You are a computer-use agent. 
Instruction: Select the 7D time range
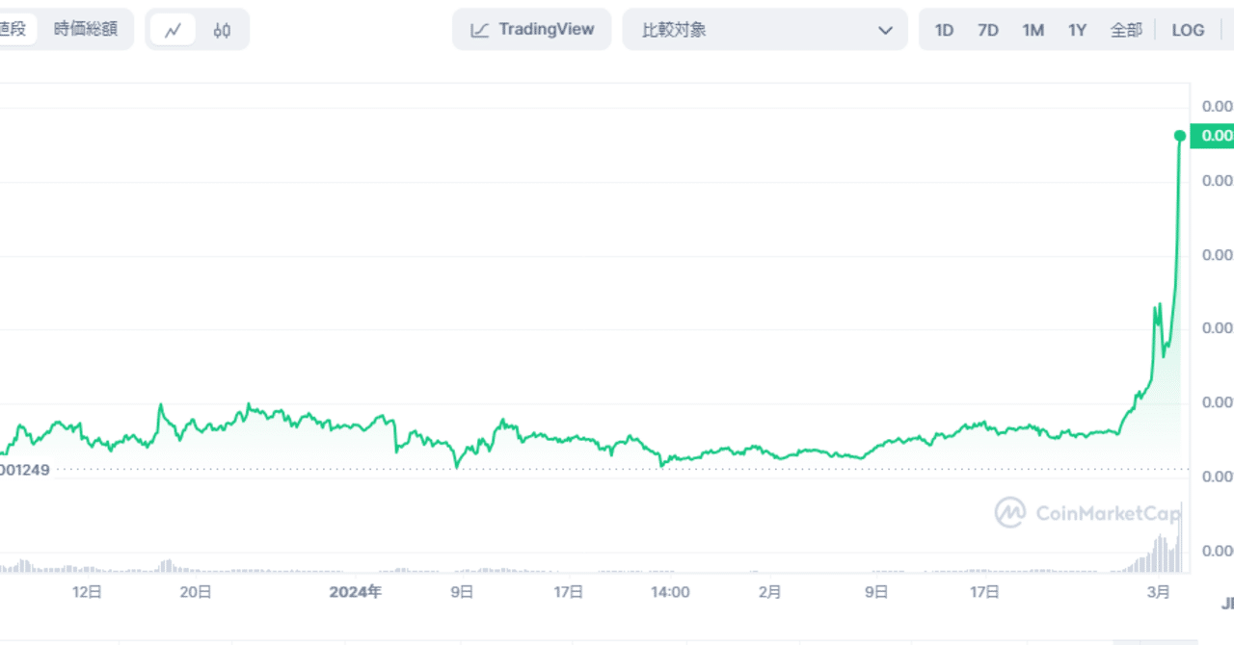[x=988, y=30]
